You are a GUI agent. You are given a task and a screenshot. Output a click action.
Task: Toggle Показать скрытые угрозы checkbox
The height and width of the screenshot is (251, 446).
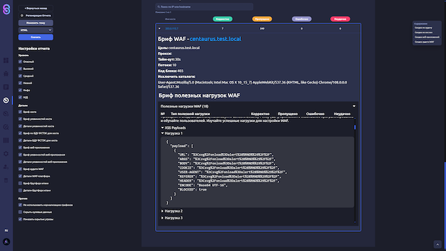pos(20,219)
